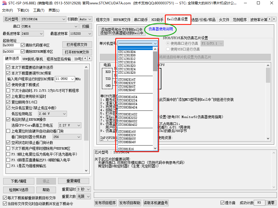Screen dimensions: 278x208
Task: Click up arrow of chip model list scrollbar
Action: (155, 49)
